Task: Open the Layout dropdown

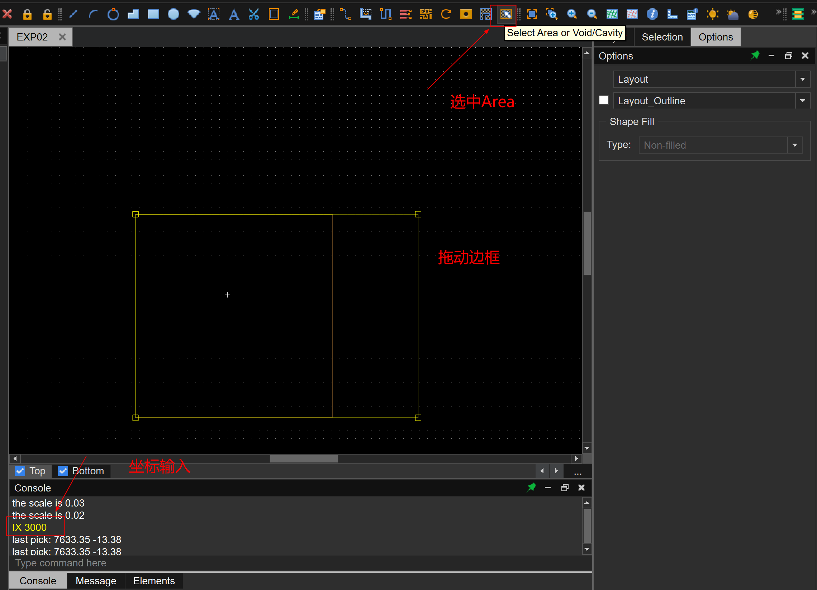Action: [x=803, y=79]
